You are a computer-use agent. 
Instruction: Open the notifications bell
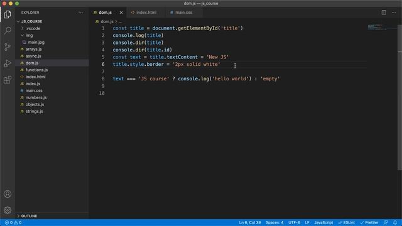coord(395,222)
